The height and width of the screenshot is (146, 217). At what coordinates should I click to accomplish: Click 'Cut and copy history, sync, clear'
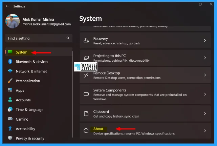coord(116,116)
